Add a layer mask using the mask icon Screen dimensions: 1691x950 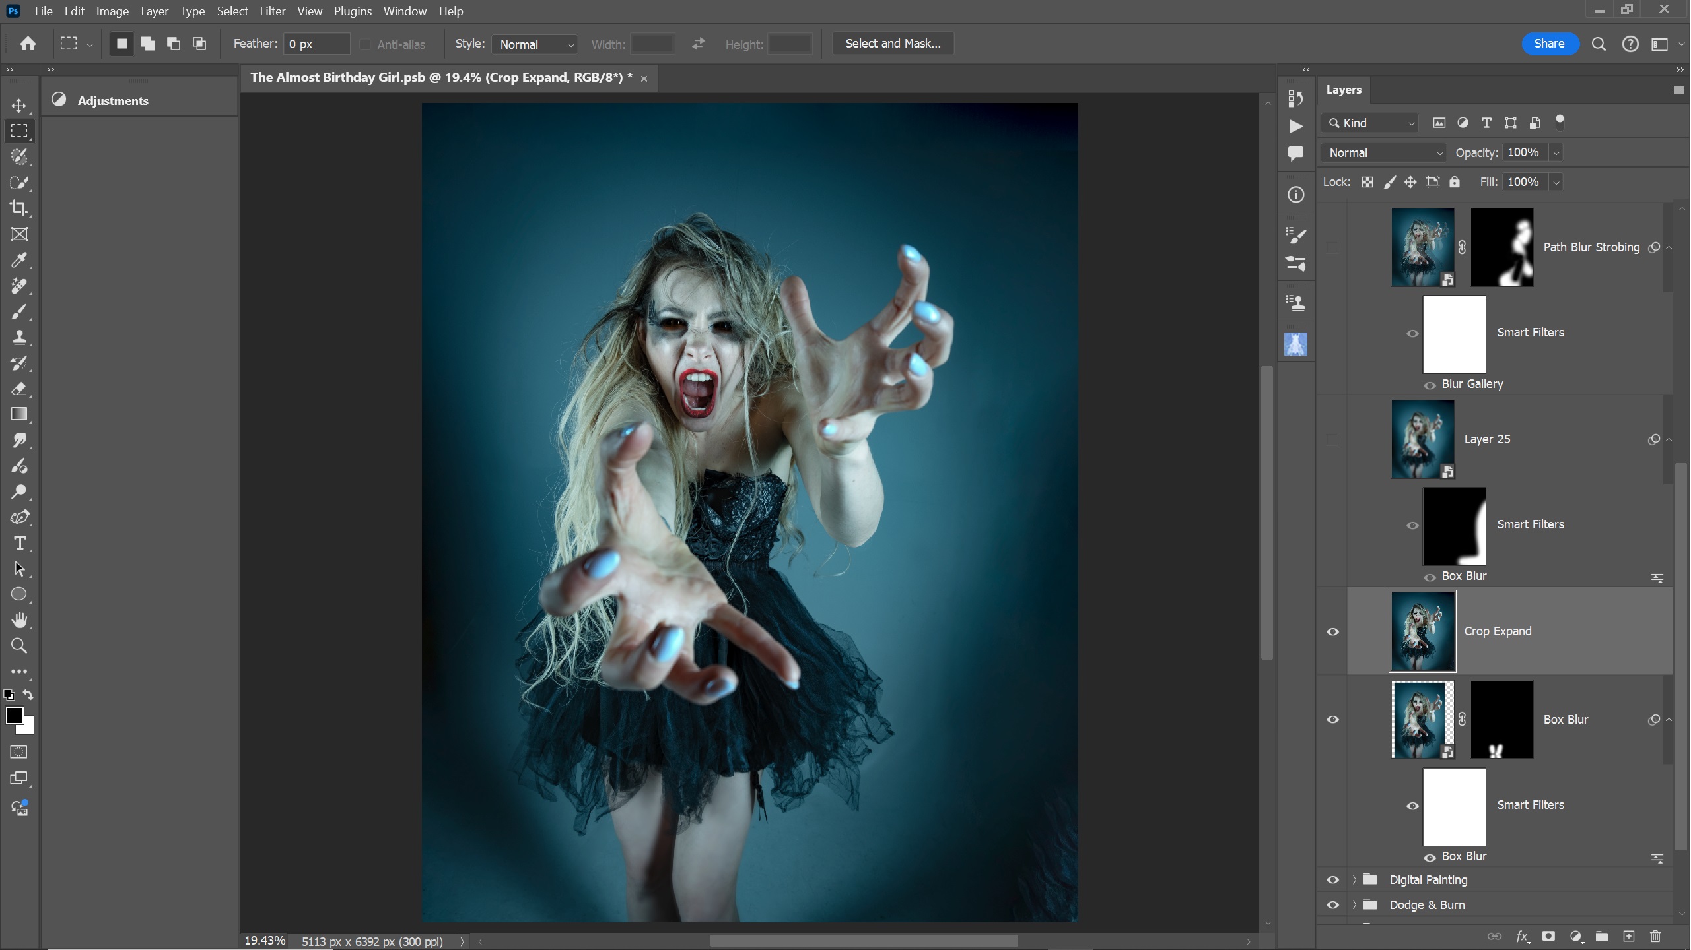point(1548,936)
